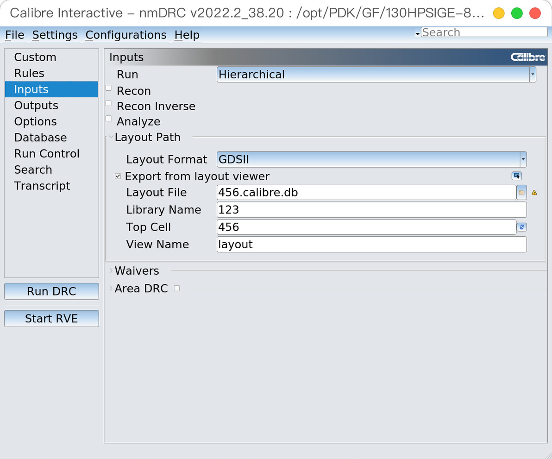Select the Inputs page
The image size is (552, 459).
pyautogui.click(x=51, y=89)
